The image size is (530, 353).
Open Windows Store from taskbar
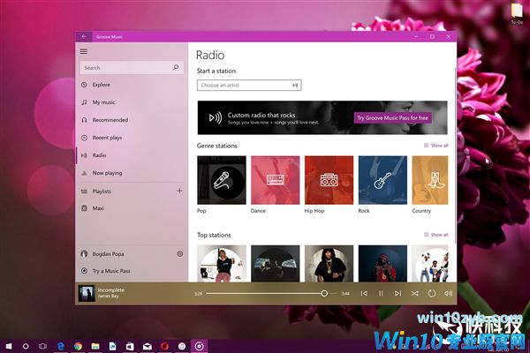click(130, 346)
